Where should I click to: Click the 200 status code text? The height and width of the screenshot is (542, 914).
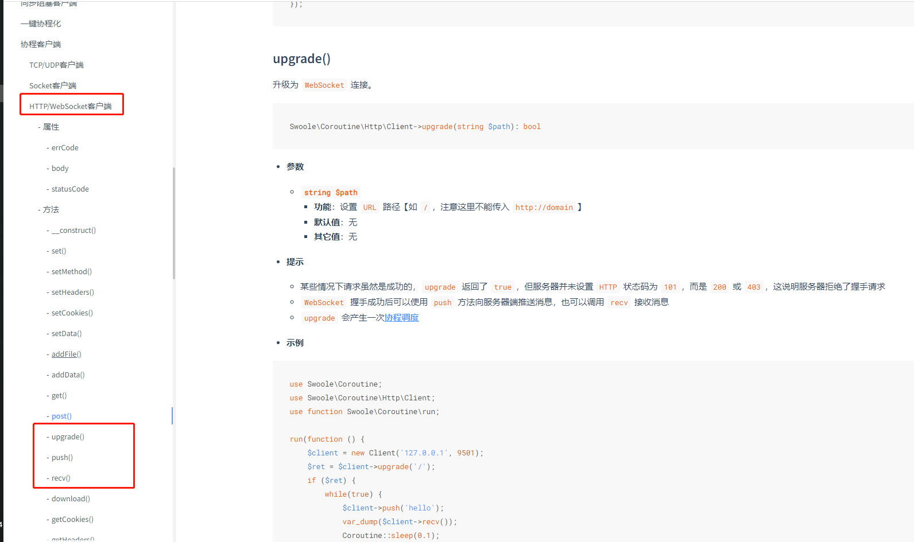click(x=719, y=287)
